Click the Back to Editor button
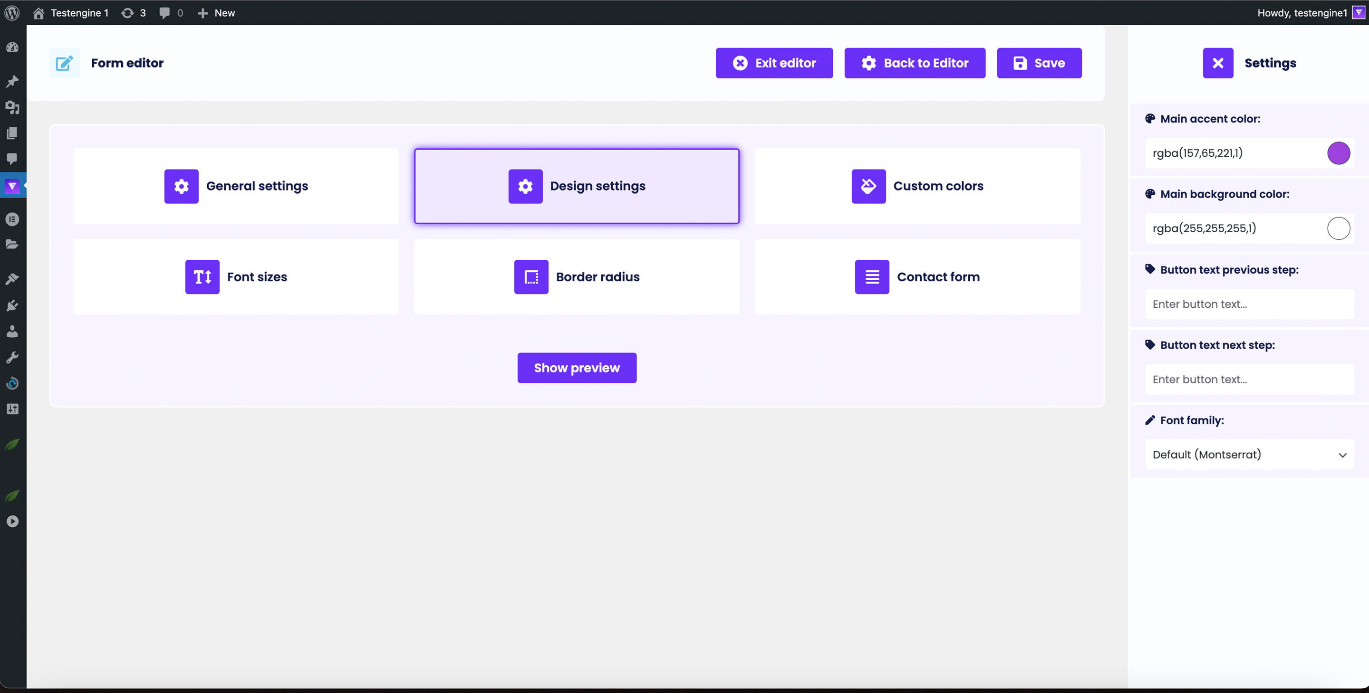 [x=915, y=63]
